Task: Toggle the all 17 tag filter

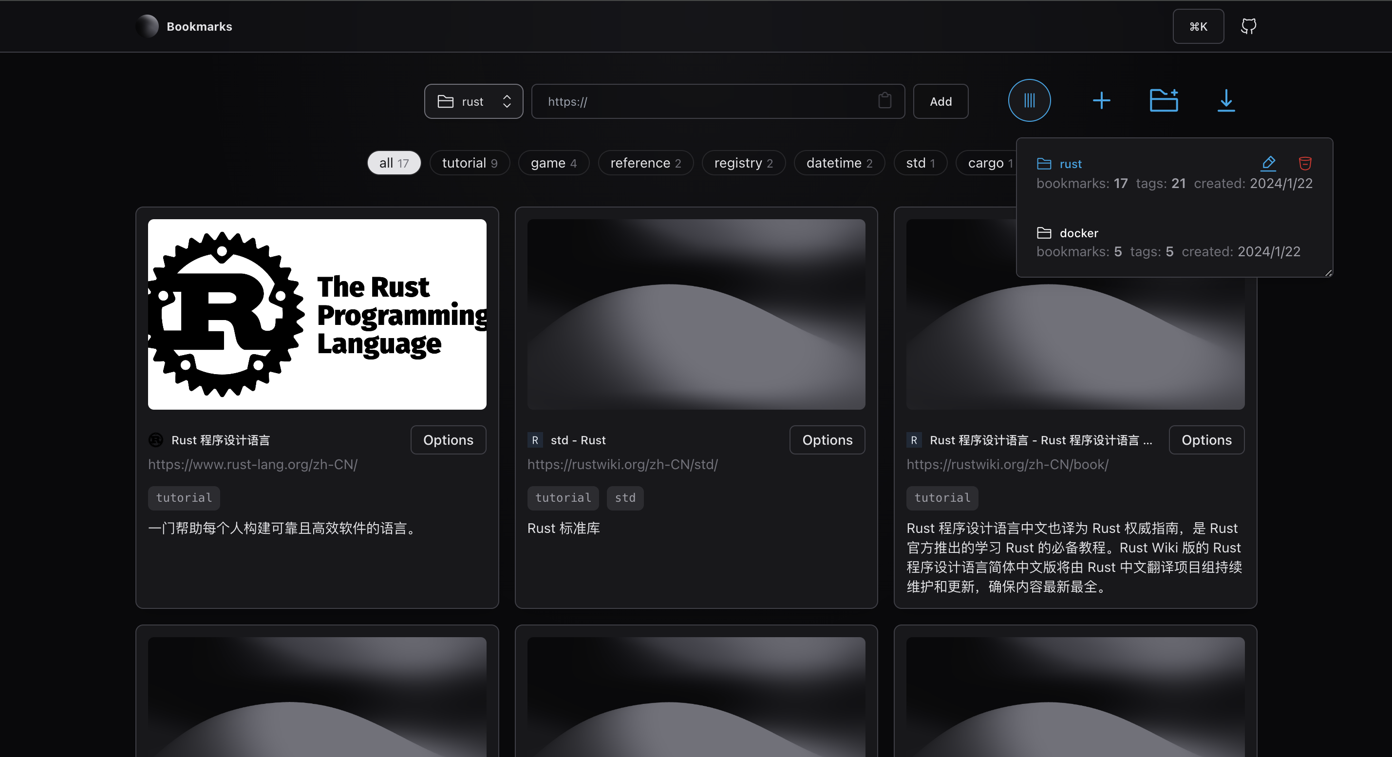Action: pos(394,163)
